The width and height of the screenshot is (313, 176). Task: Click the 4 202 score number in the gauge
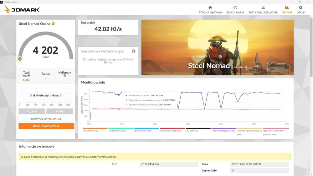45,50
